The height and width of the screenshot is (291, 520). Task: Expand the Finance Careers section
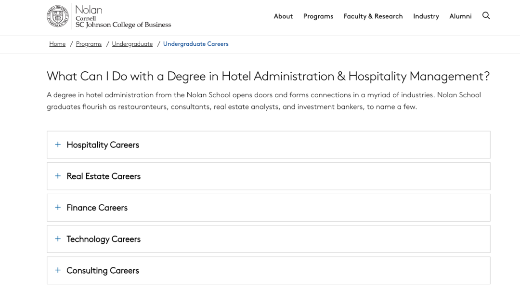[x=268, y=208]
